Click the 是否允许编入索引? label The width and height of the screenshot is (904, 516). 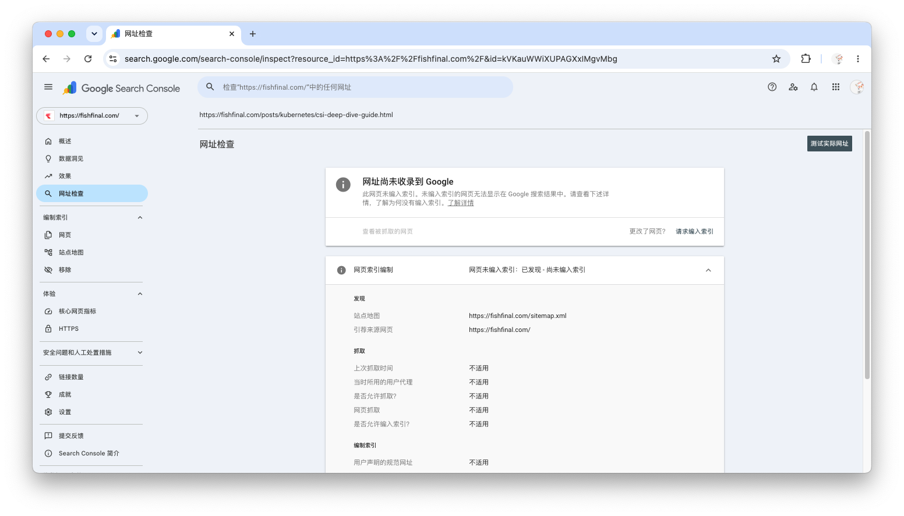pyautogui.click(x=382, y=425)
